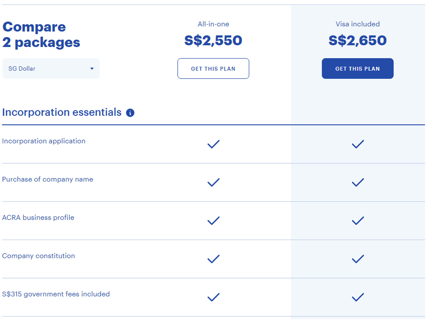Image resolution: width=428 pixels, height=321 pixels.
Task: Click All-in-one checkmark for Company constitution
Action: [x=213, y=259]
